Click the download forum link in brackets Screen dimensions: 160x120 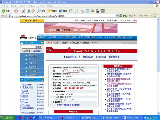click(101, 57)
